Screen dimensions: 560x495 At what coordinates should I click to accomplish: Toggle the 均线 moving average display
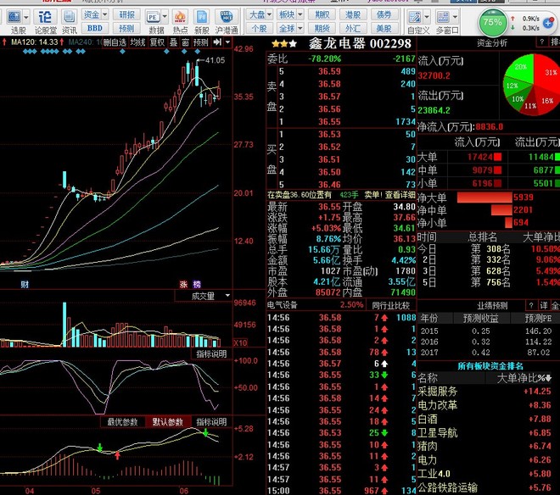(x=137, y=42)
